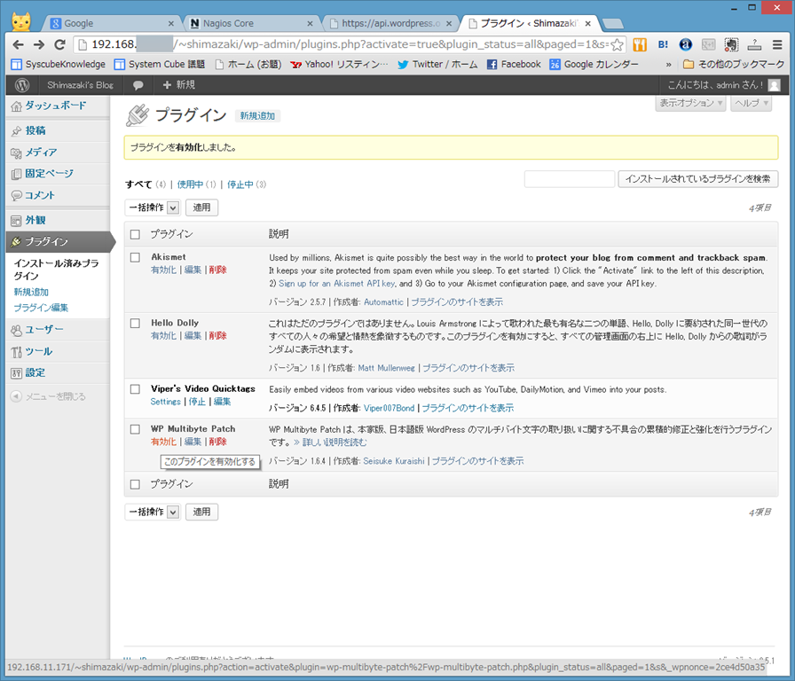Open the System Cube 課題 bookmark
The image size is (795, 681).
coord(160,65)
